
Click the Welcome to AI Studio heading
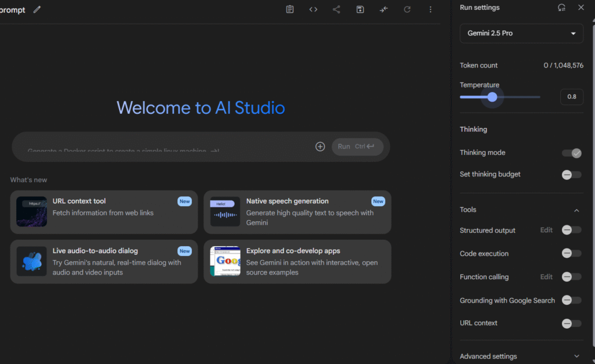(200, 107)
